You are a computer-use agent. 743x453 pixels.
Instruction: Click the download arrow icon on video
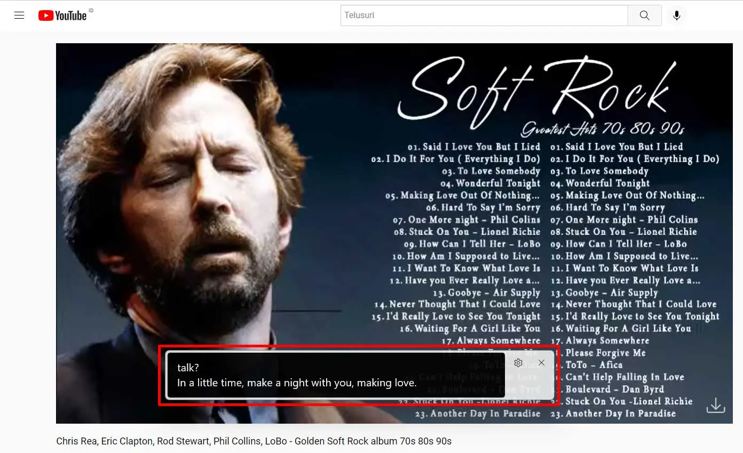(x=715, y=406)
